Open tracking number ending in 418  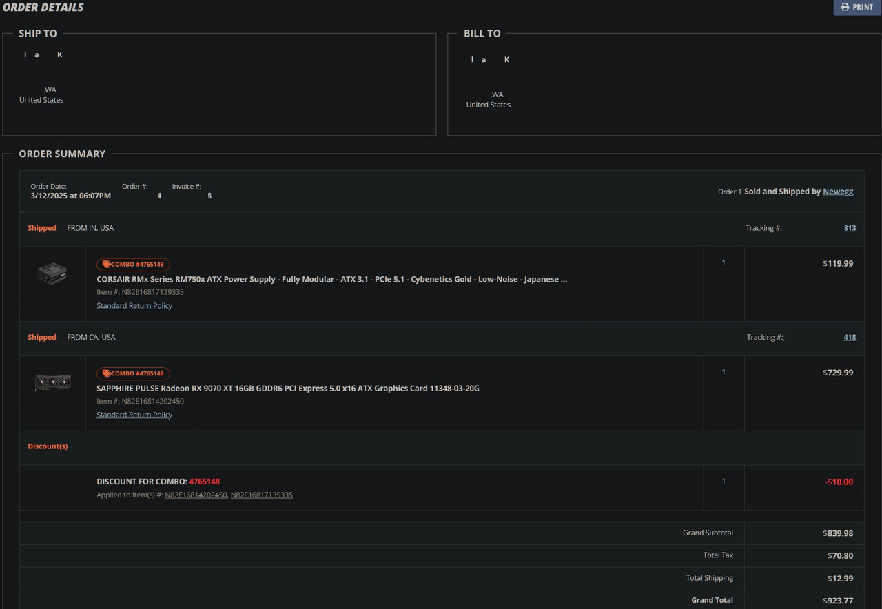pyautogui.click(x=850, y=338)
